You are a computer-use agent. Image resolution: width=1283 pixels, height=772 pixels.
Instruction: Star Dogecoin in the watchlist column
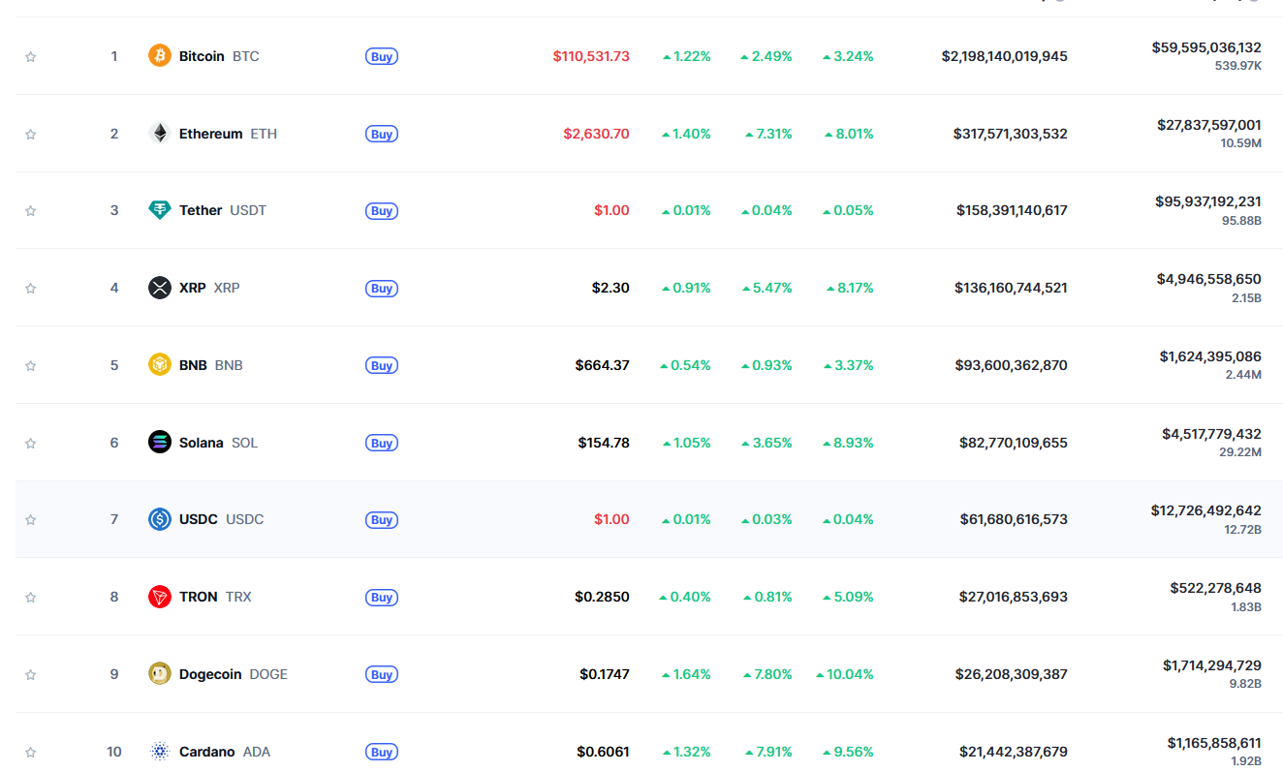(30, 674)
